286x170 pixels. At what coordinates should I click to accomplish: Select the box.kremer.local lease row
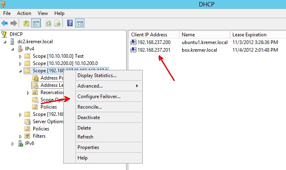coord(199,50)
